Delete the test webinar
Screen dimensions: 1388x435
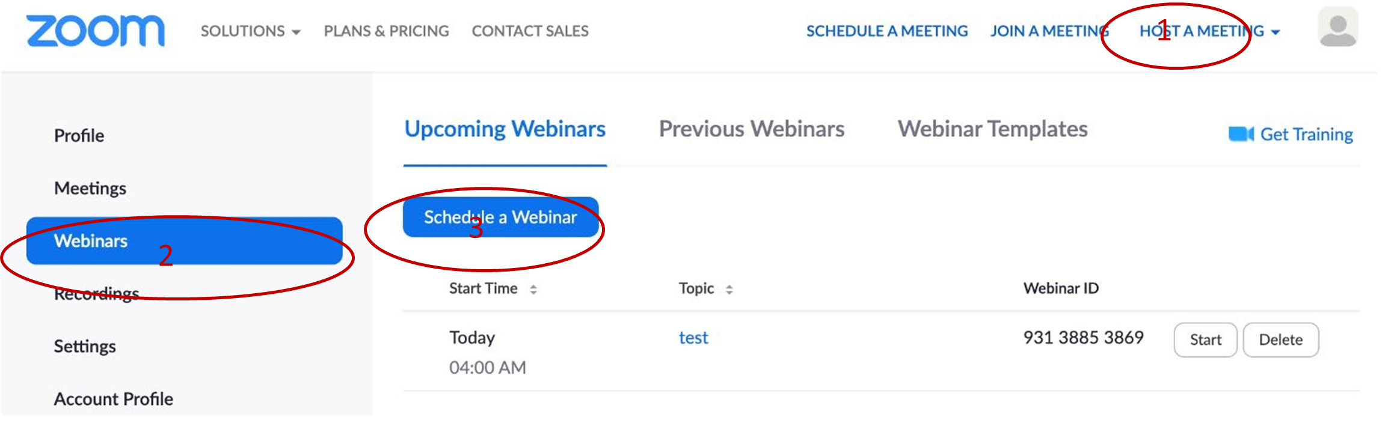[1280, 340]
